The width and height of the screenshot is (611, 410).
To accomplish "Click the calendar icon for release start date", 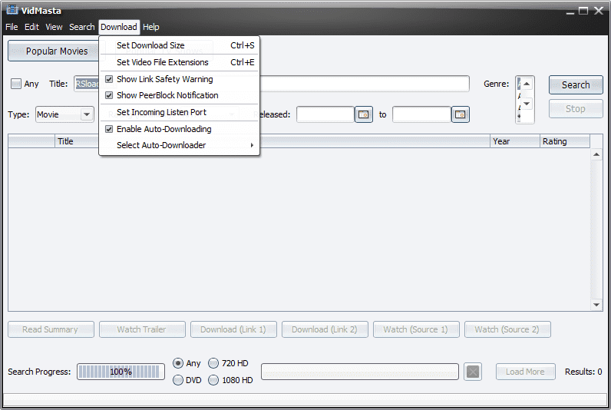I will click(x=364, y=114).
